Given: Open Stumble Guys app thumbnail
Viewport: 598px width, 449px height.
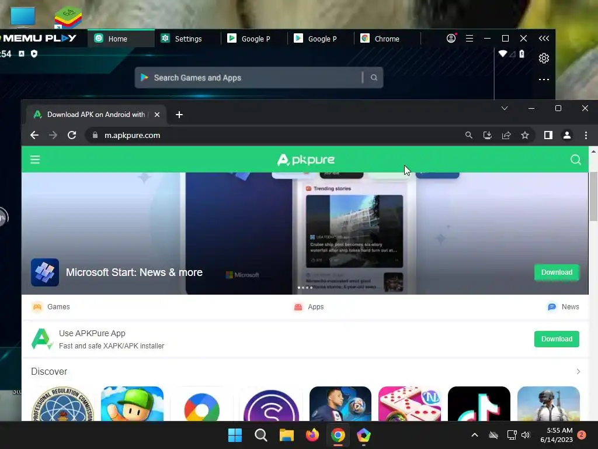Looking at the screenshot, I should click(132, 403).
